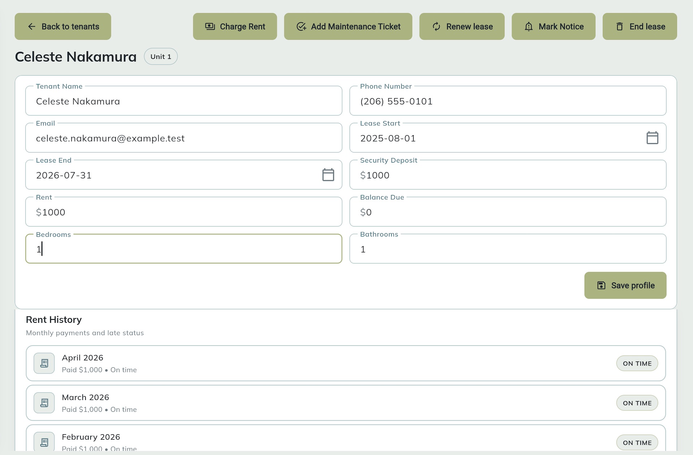Click the ON TIME badge for April 2026
693x455 pixels.
click(x=637, y=363)
